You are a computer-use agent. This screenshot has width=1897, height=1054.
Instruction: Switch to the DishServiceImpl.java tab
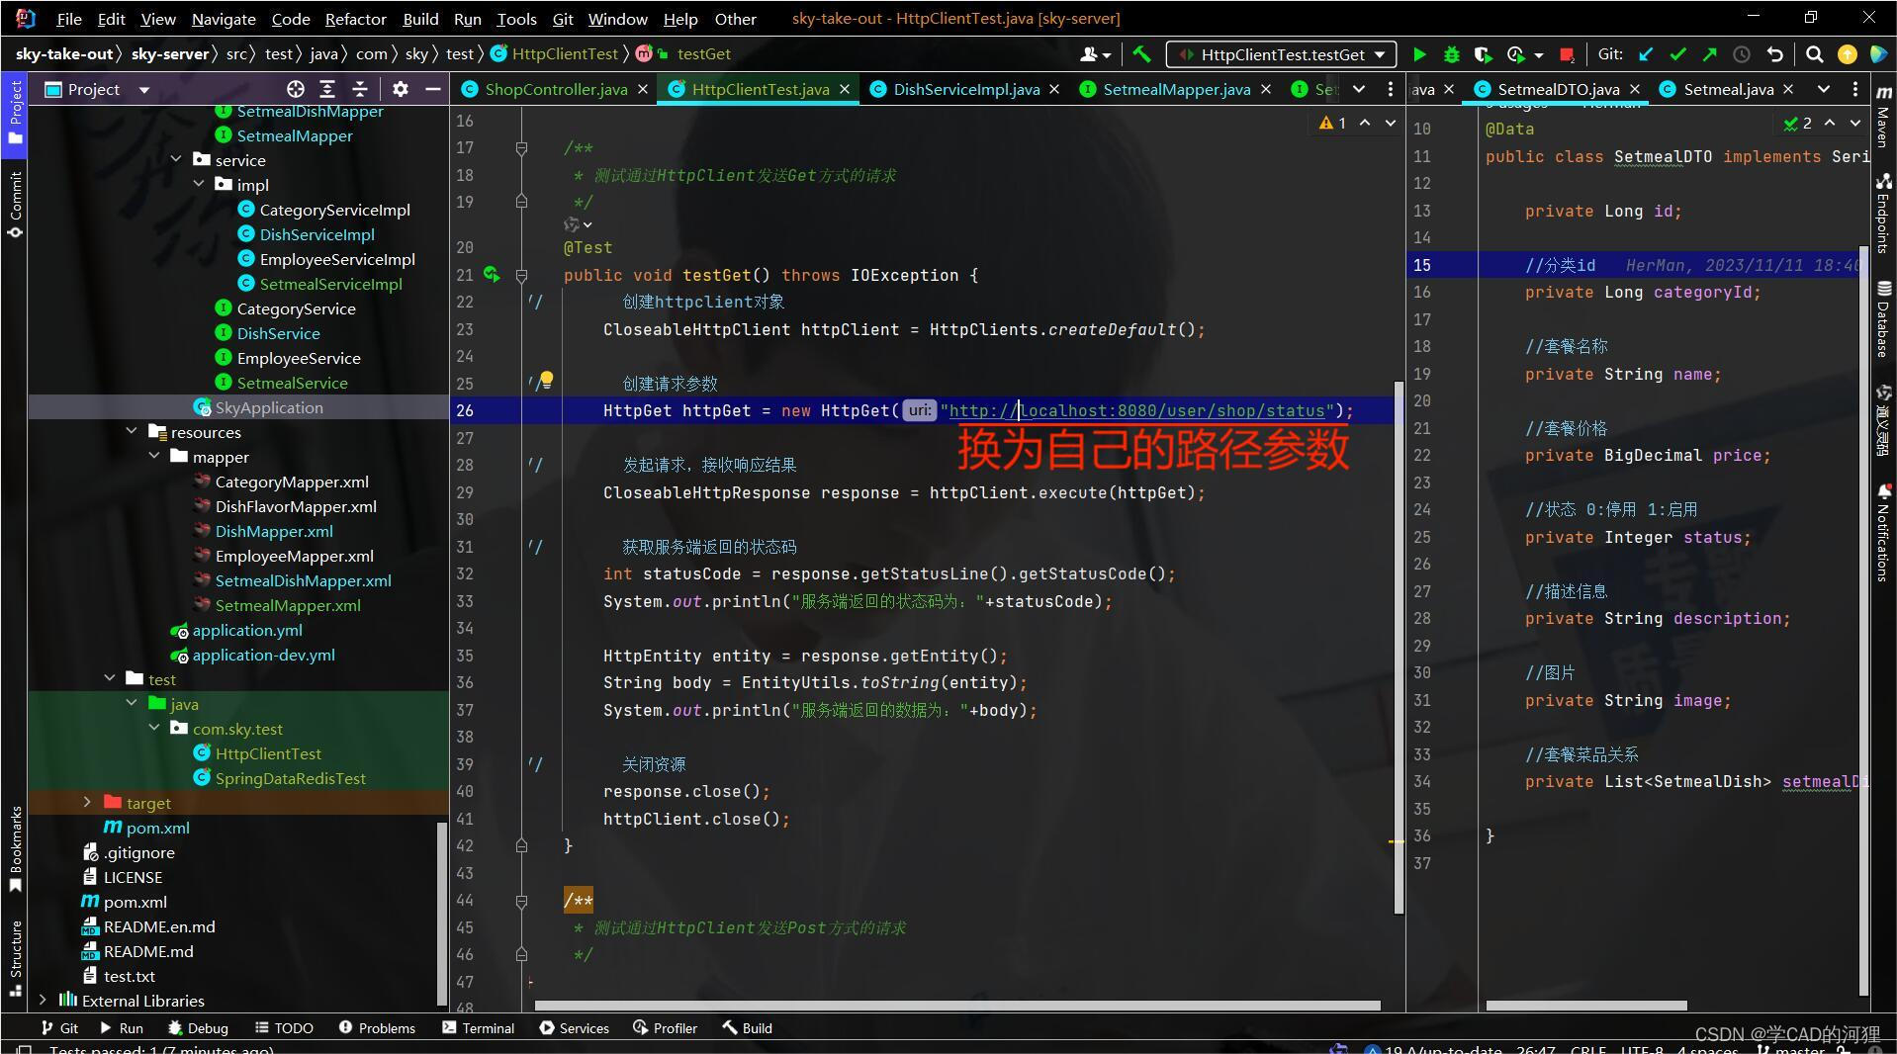click(x=961, y=89)
